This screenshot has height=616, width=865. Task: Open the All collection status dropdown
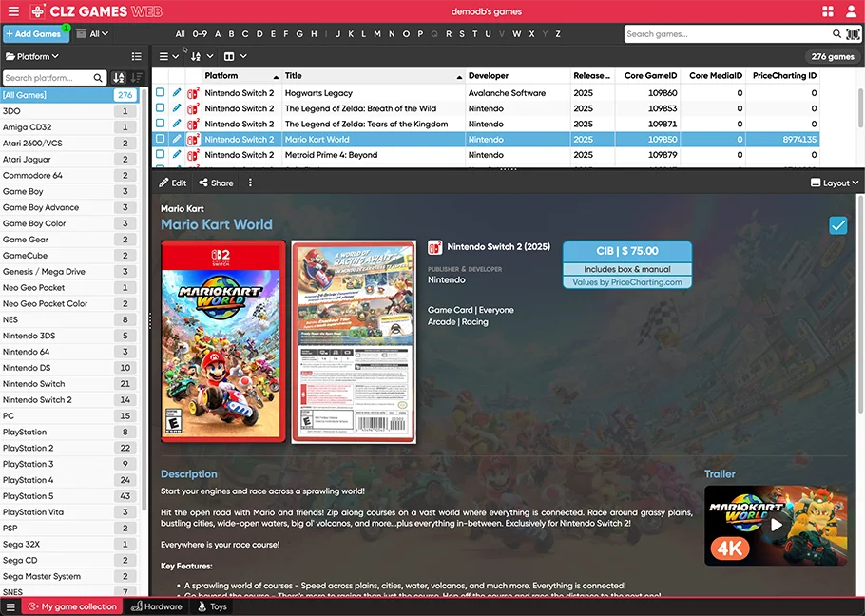pyautogui.click(x=92, y=33)
